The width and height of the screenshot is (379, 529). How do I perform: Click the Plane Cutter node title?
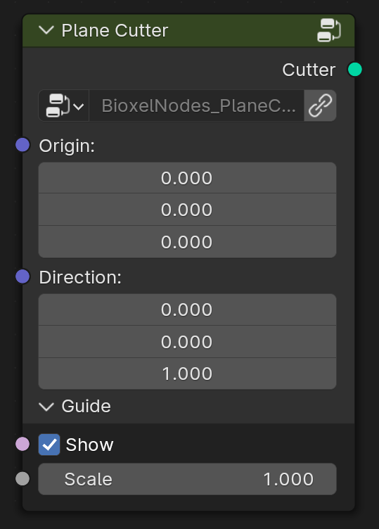(x=115, y=31)
